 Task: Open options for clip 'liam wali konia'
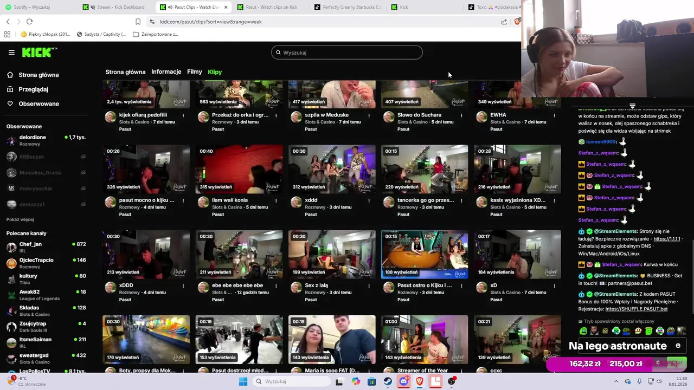tap(276, 200)
